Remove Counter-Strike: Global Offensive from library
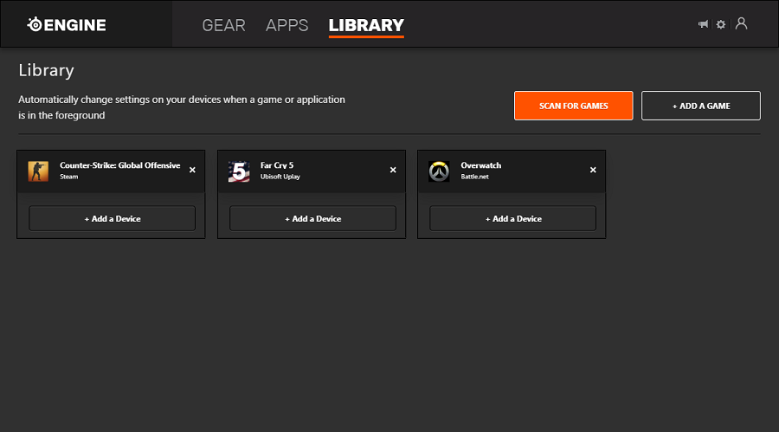Image resolution: width=779 pixels, height=432 pixels. point(192,170)
